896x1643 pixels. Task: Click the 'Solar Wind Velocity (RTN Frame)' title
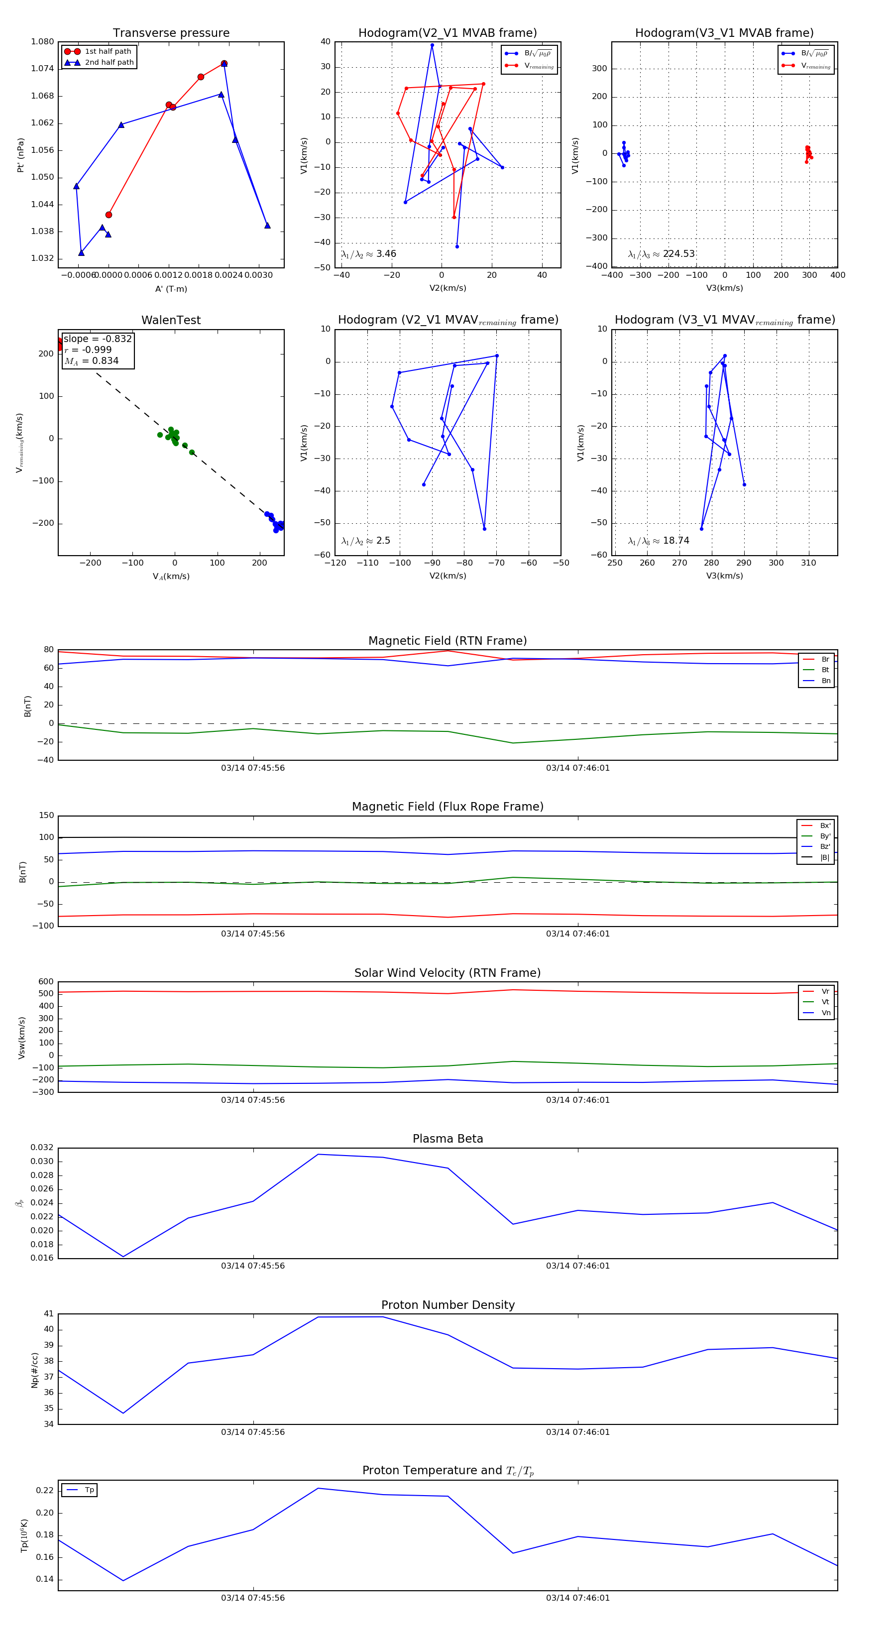pos(448,973)
